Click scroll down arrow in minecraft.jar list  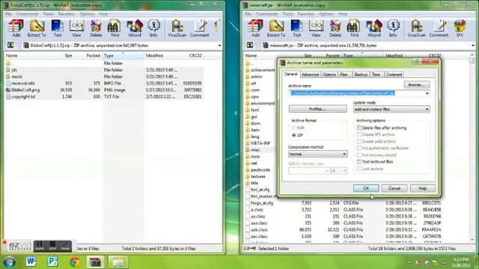coord(472,240)
